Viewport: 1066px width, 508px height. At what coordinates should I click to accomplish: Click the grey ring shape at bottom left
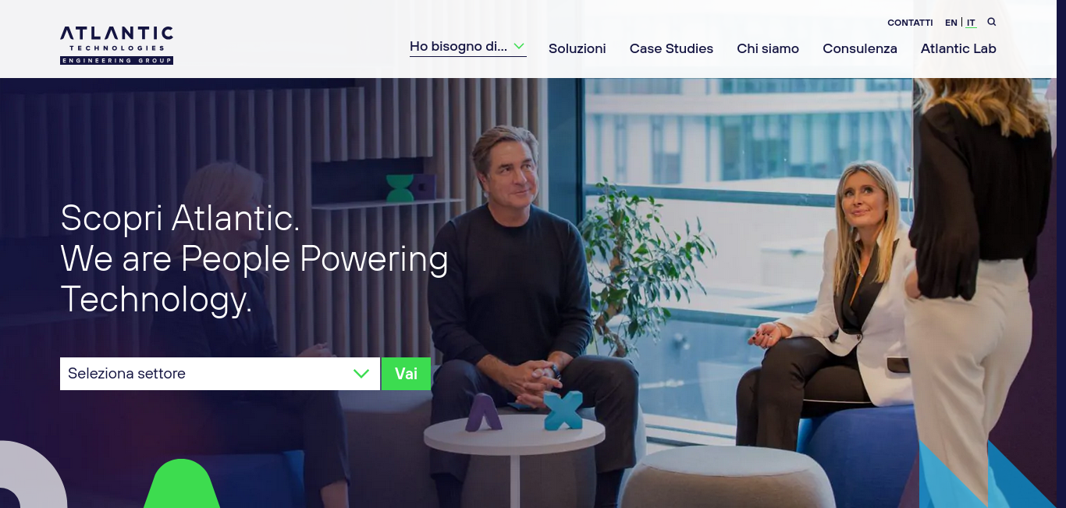point(31,474)
